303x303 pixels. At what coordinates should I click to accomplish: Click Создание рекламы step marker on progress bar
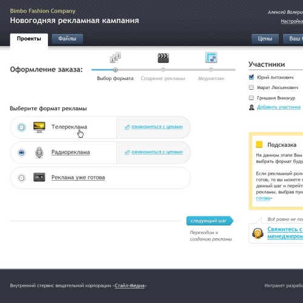[x=163, y=70]
